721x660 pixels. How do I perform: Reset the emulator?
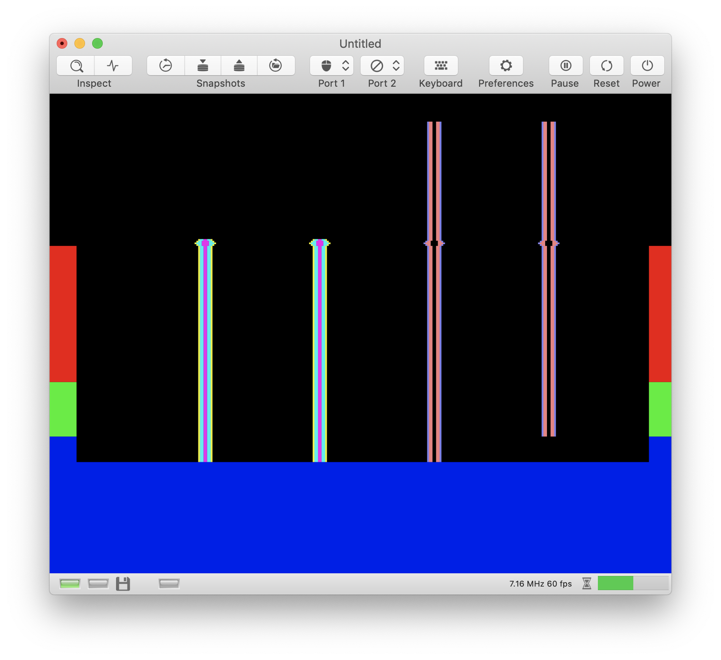607,66
